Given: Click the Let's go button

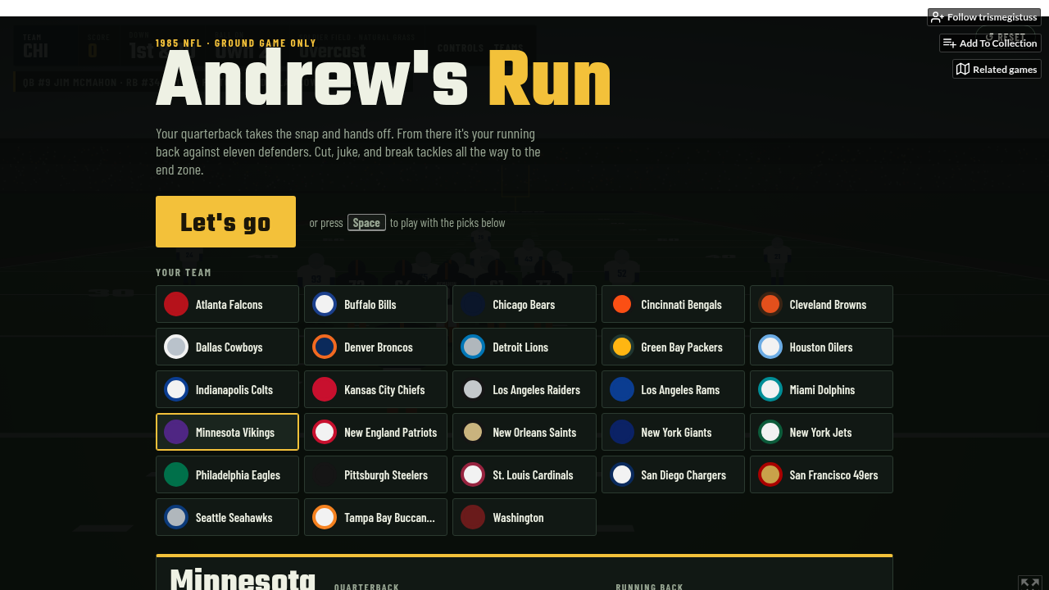Looking at the screenshot, I should tap(225, 221).
